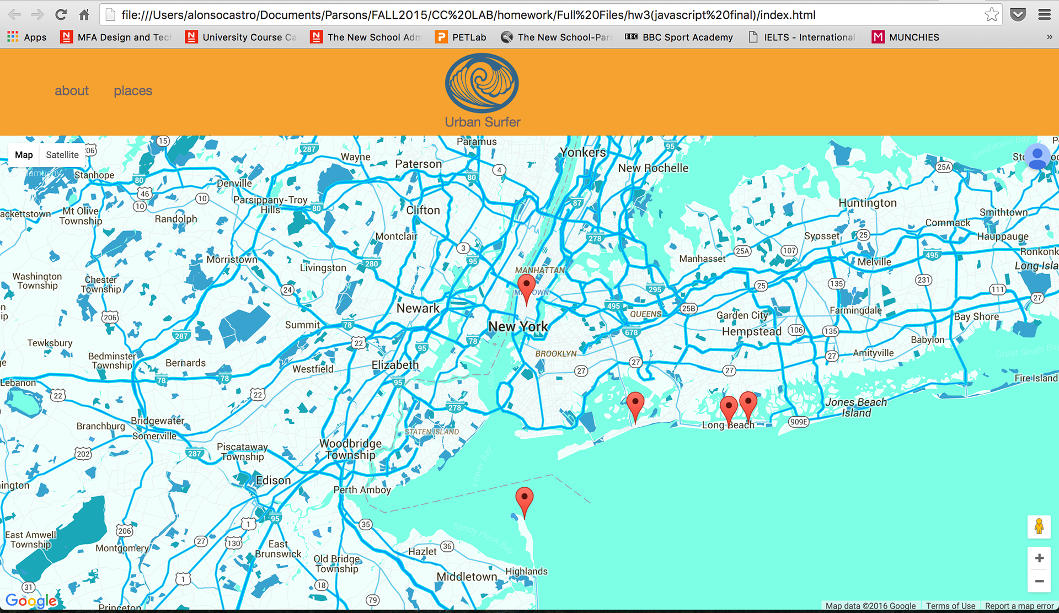Open the Terms of Use link
Viewport: 1059px width, 613px height.
coord(950,606)
